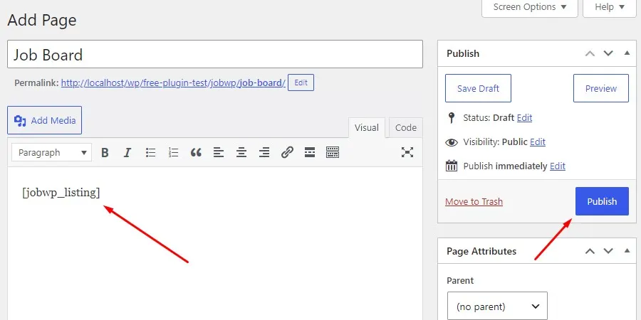Image resolution: width=641 pixels, height=320 pixels.
Task: Move the Publish box up
Action: [590, 53]
